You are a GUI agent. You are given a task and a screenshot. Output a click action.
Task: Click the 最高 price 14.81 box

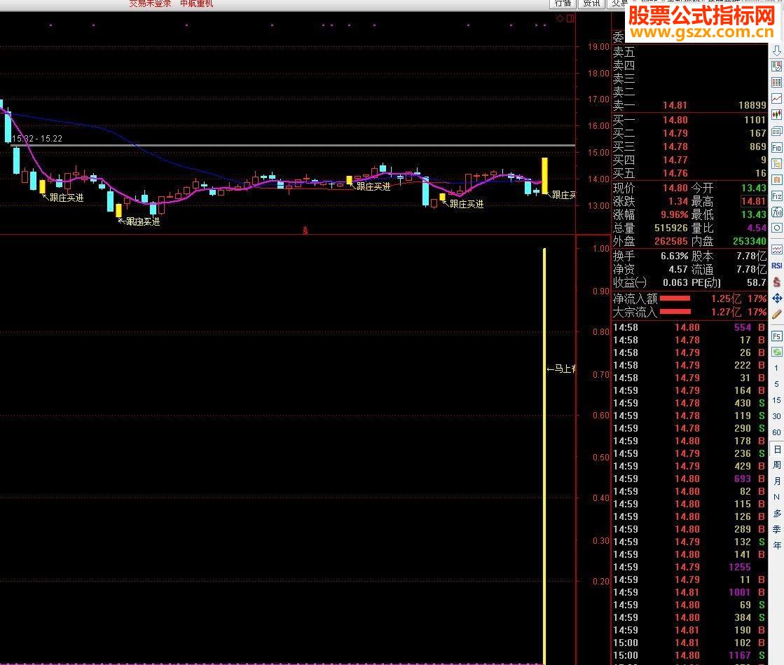[753, 201]
